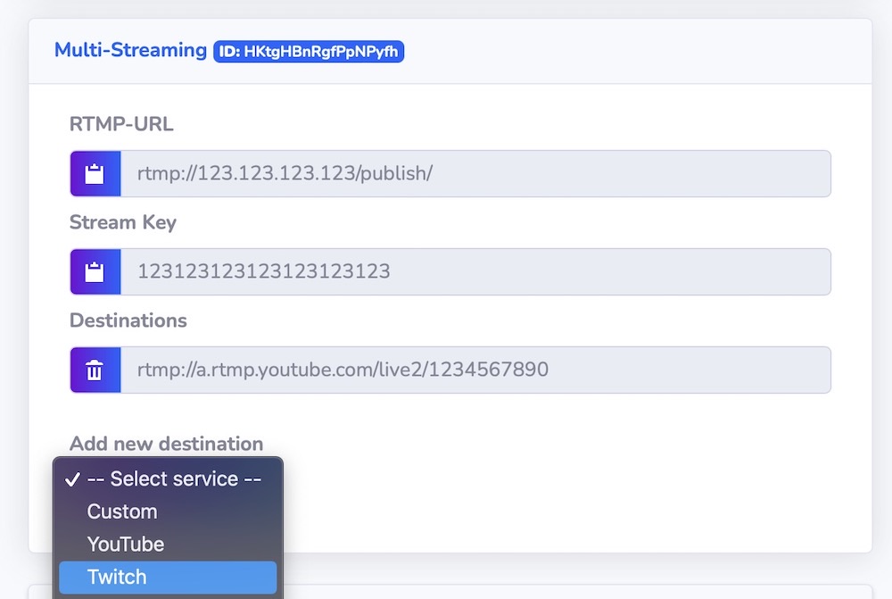
Task: Click the YouTube rtmp destination field
Action: pyautogui.click(x=475, y=370)
